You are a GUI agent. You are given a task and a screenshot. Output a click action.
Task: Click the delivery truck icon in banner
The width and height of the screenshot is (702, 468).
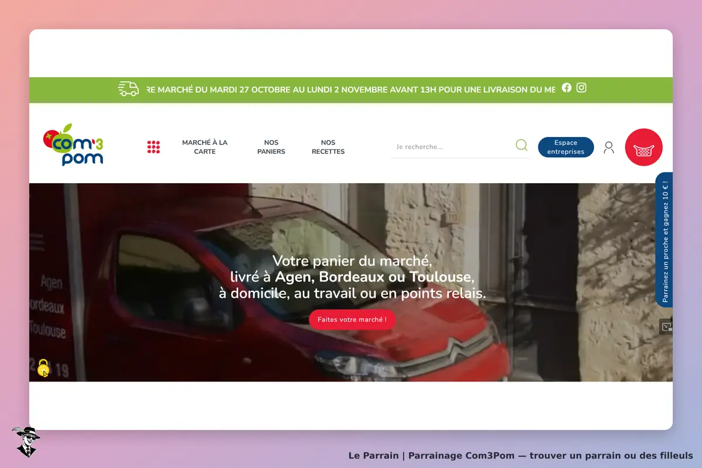coord(128,89)
